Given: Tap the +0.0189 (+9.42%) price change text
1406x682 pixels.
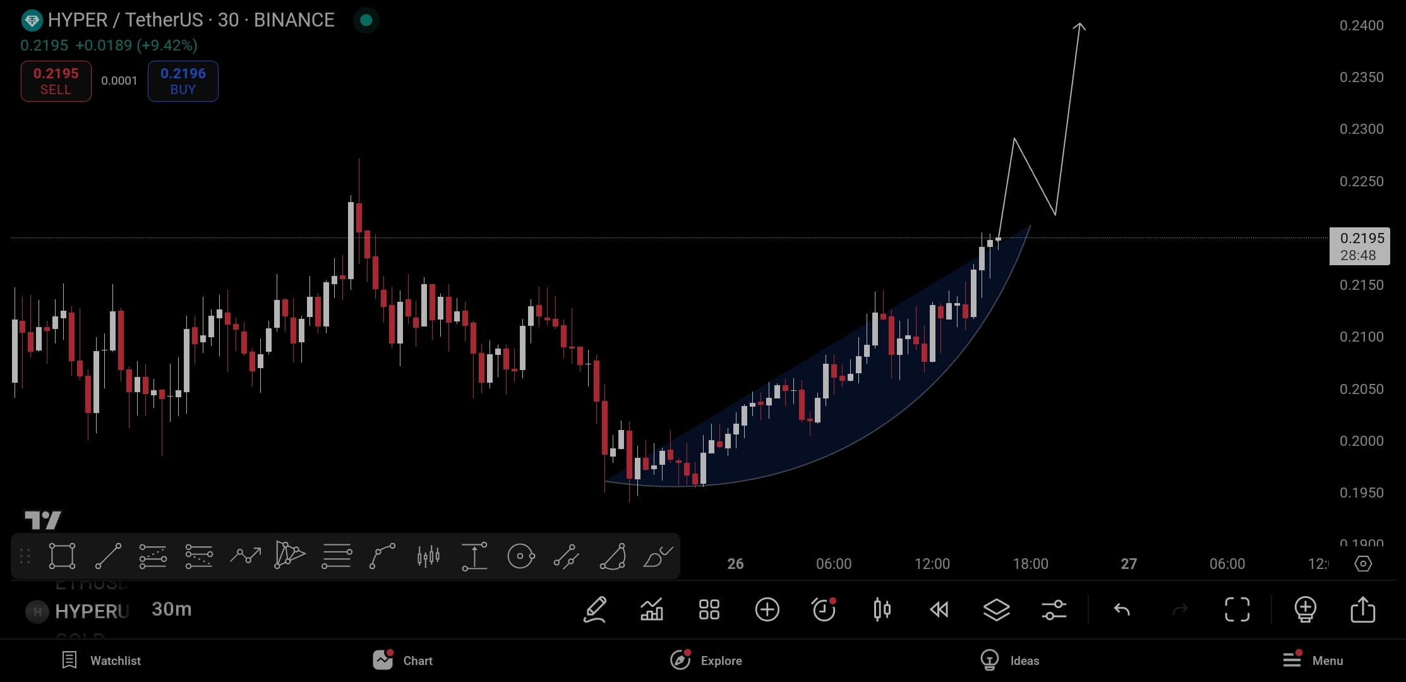Looking at the screenshot, I should [x=136, y=45].
